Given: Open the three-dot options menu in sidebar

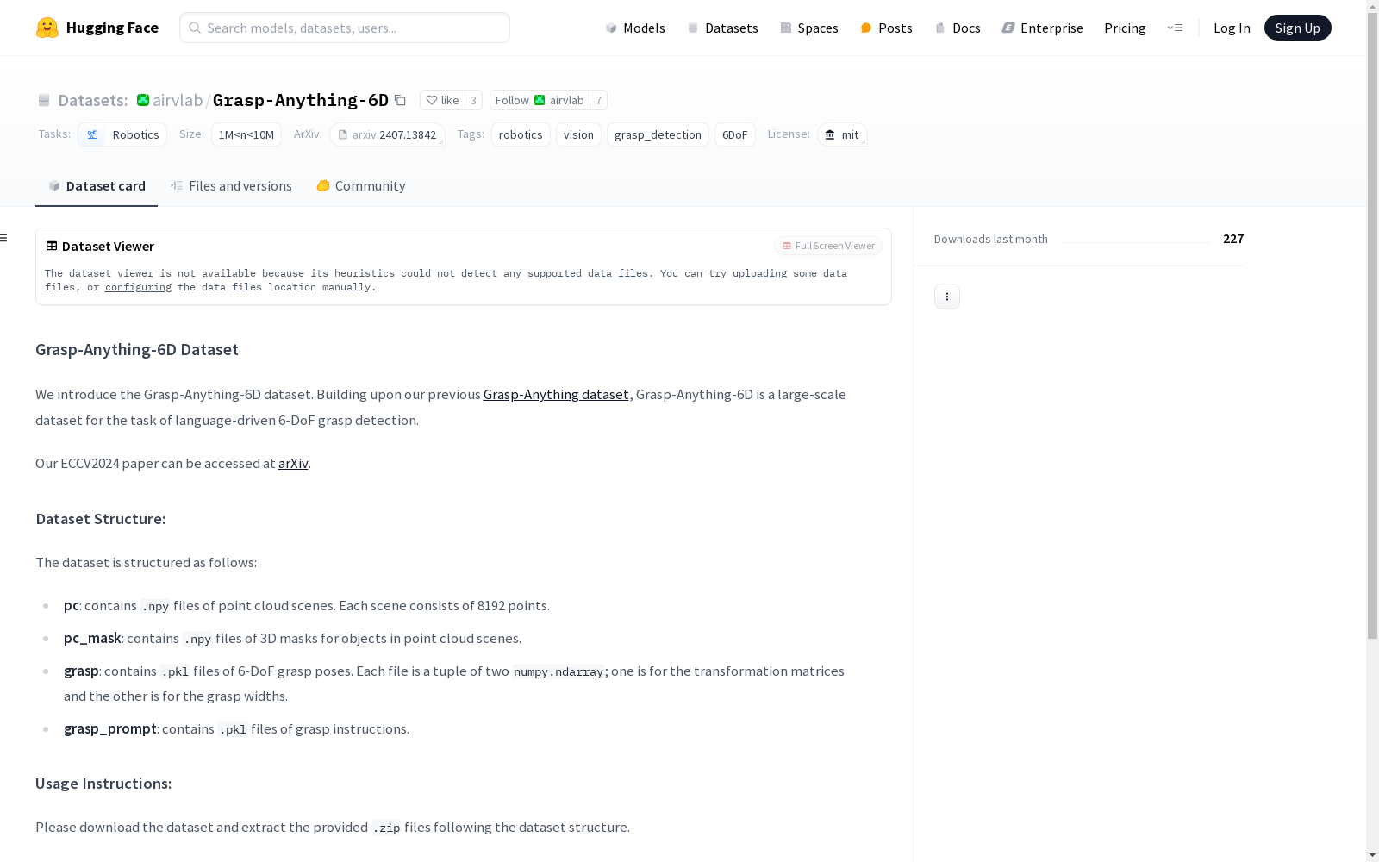Looking at the screenshot, I should (946, 297).
